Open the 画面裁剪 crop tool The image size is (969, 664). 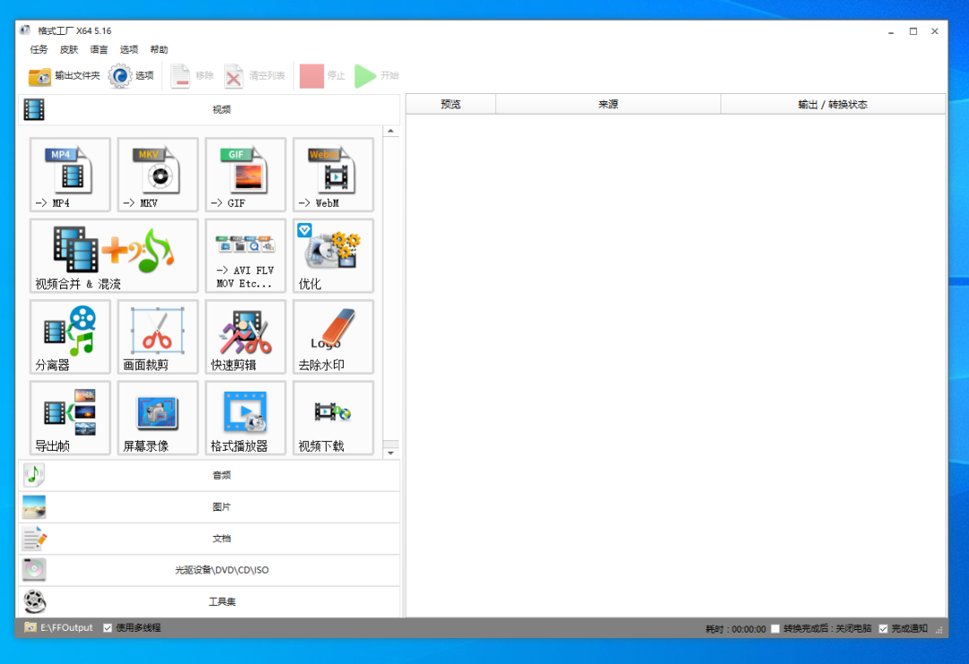[158, 337]
